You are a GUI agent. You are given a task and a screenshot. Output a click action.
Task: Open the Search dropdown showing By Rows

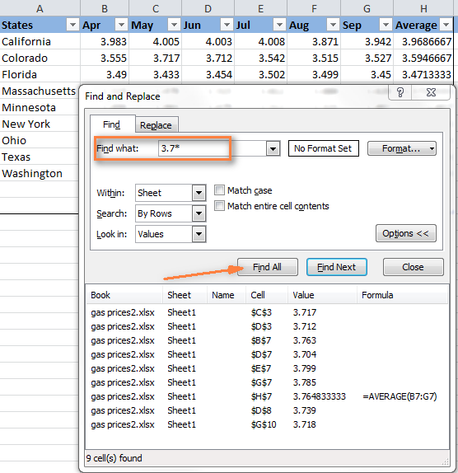[x=199, y=213]
